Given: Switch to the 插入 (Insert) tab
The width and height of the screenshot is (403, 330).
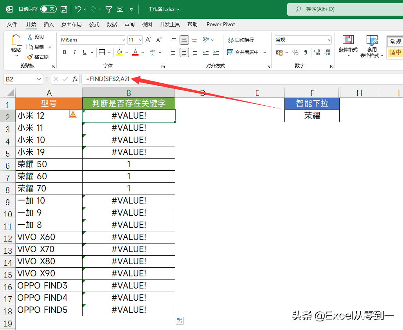Looking at the screenshot, I should [49, 24].
